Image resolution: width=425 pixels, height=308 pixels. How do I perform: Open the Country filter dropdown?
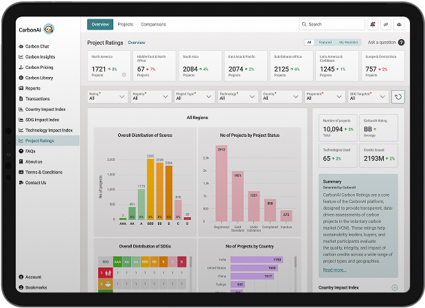(x=280, y=97)
